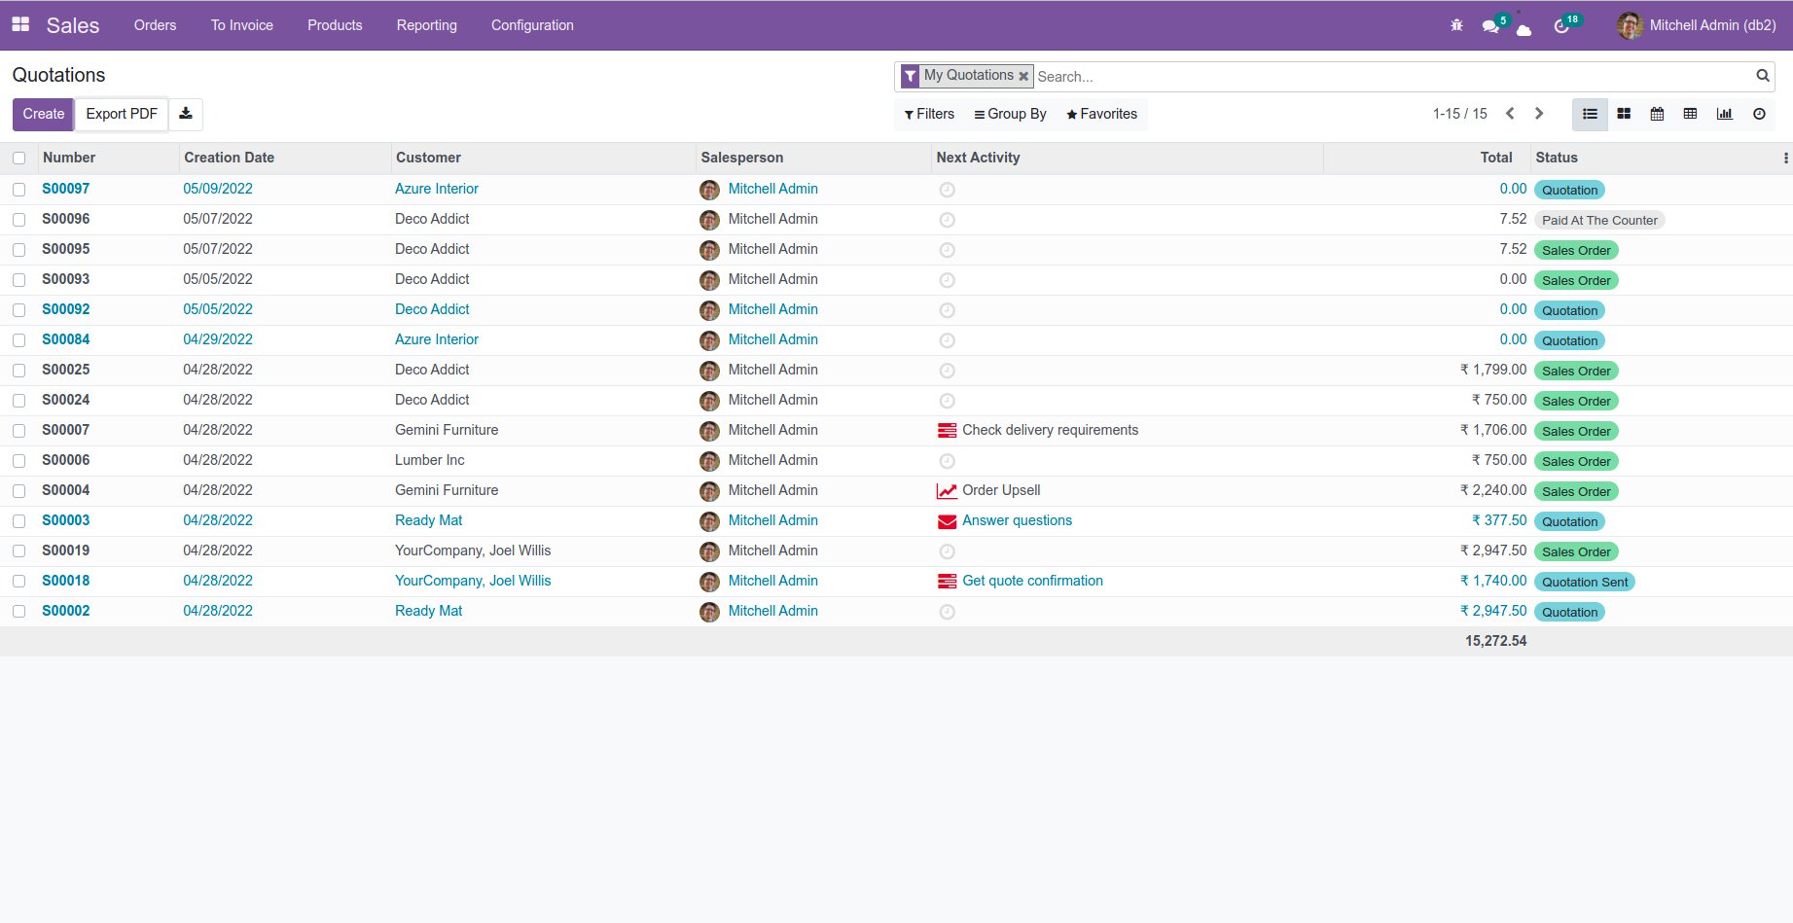This screenshot has width=1793, height=923.
Task: Click the download export icon button
Action: point(186,114)
